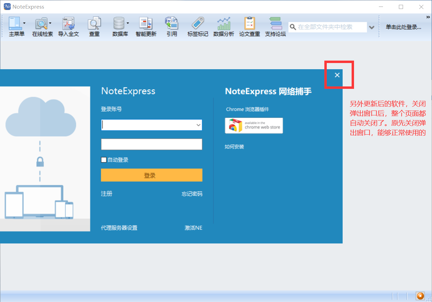Click the 智能更新 smart update icon

(146, 23)
